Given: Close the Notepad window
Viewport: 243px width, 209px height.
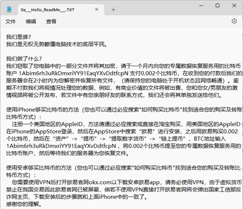Looking at the screenshot, I should tap(234, 5).
